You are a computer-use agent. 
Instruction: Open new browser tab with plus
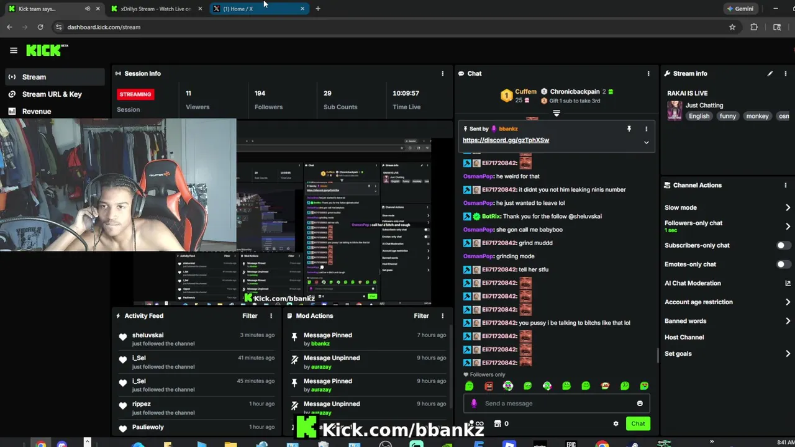pyautogui.click(x=318, y=9)
